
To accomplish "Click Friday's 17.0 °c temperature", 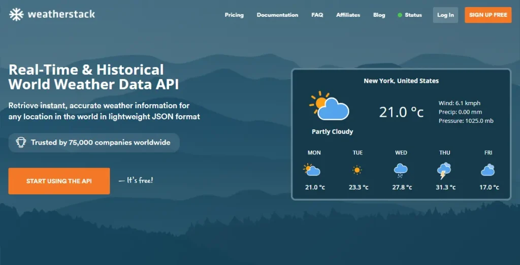I will (x=489, y=187).
